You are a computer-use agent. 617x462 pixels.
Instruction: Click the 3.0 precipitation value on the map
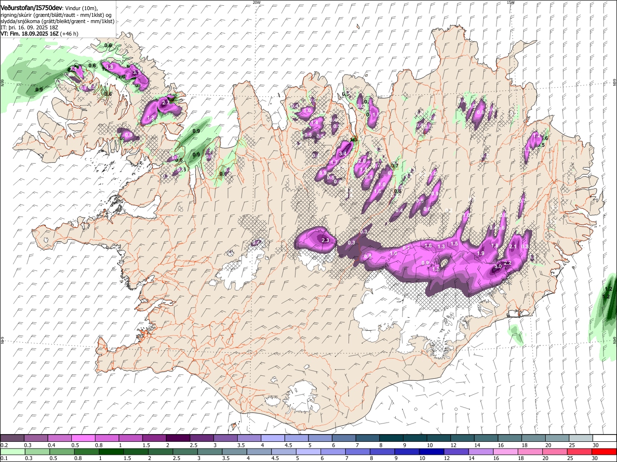pyautogui.click(x=498, y=266)
